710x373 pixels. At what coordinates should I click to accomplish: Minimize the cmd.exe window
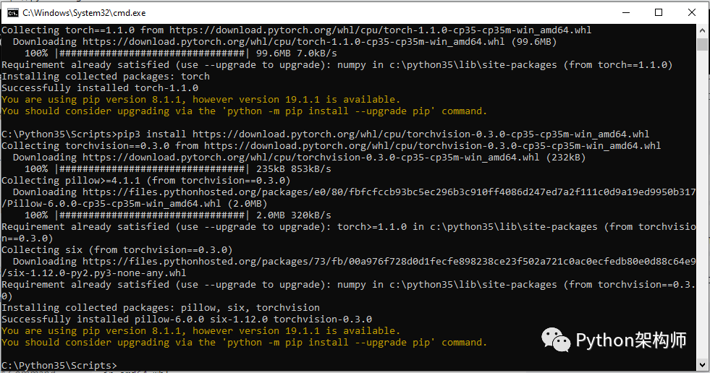coord(626,13)
